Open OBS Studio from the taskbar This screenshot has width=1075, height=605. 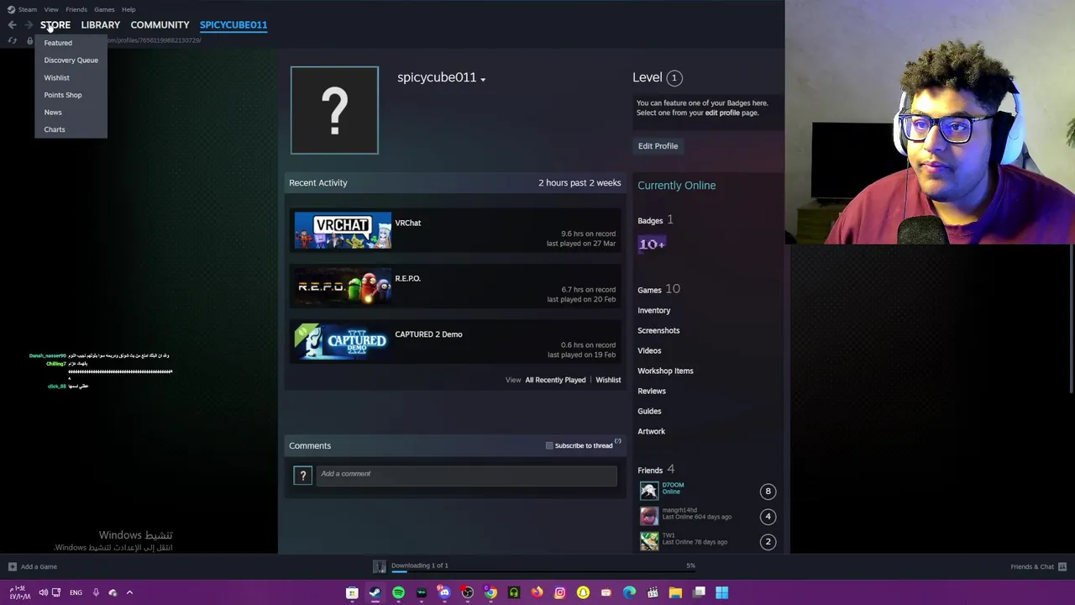pyautogui.click(x=467, y=592)
